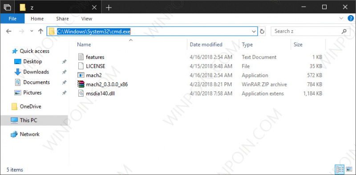
Task: Click pin icon next to Pictures
Action: pos(65,93)
